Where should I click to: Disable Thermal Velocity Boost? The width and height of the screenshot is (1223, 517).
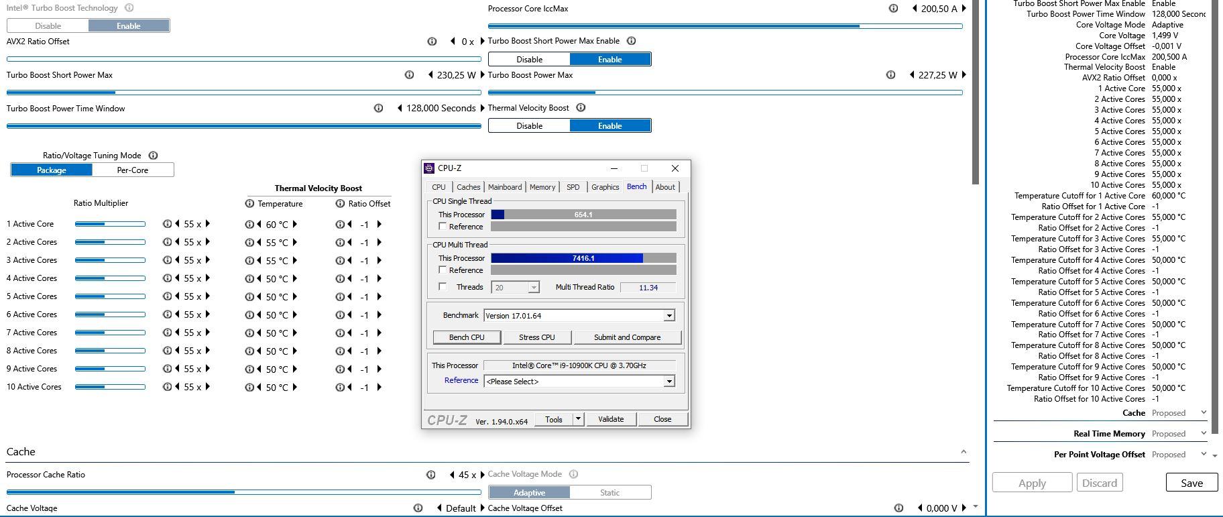coord(529,125)
